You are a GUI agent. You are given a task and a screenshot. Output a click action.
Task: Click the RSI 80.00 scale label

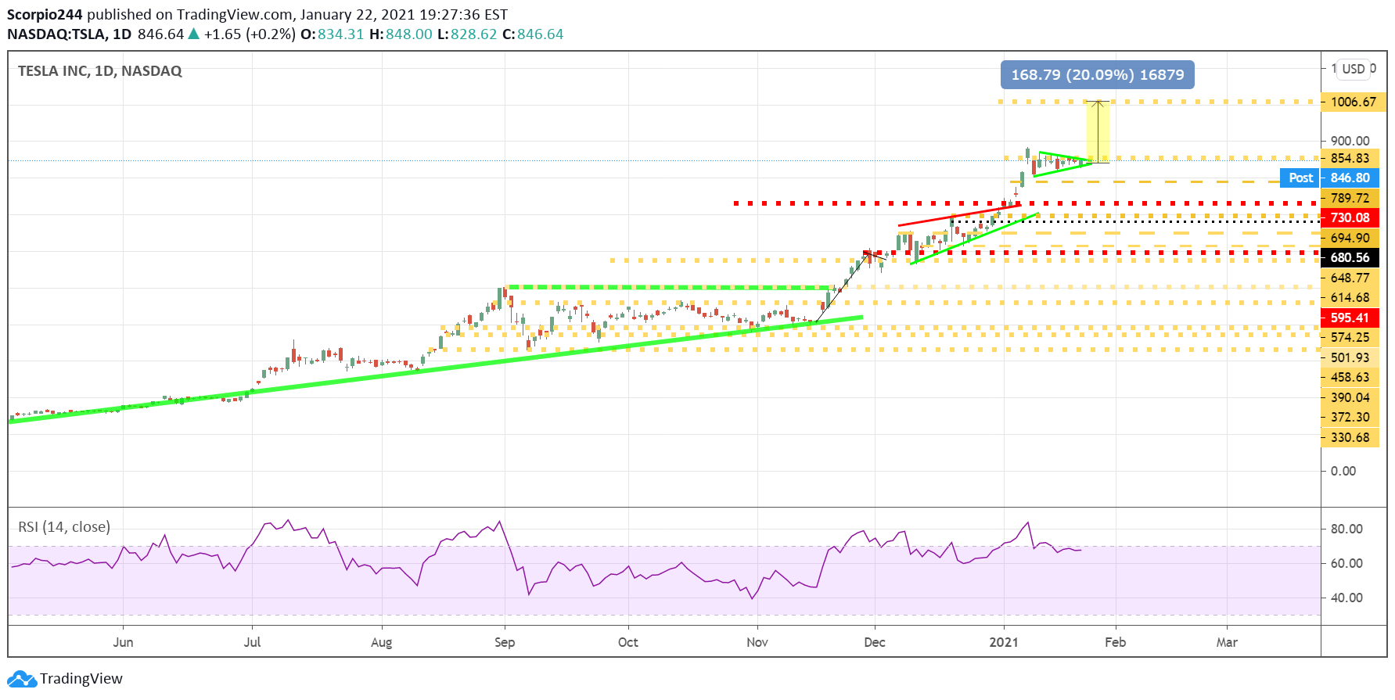coord(1347,529)
